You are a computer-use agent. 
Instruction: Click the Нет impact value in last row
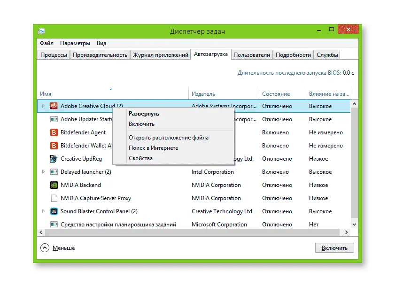(314, 224)
